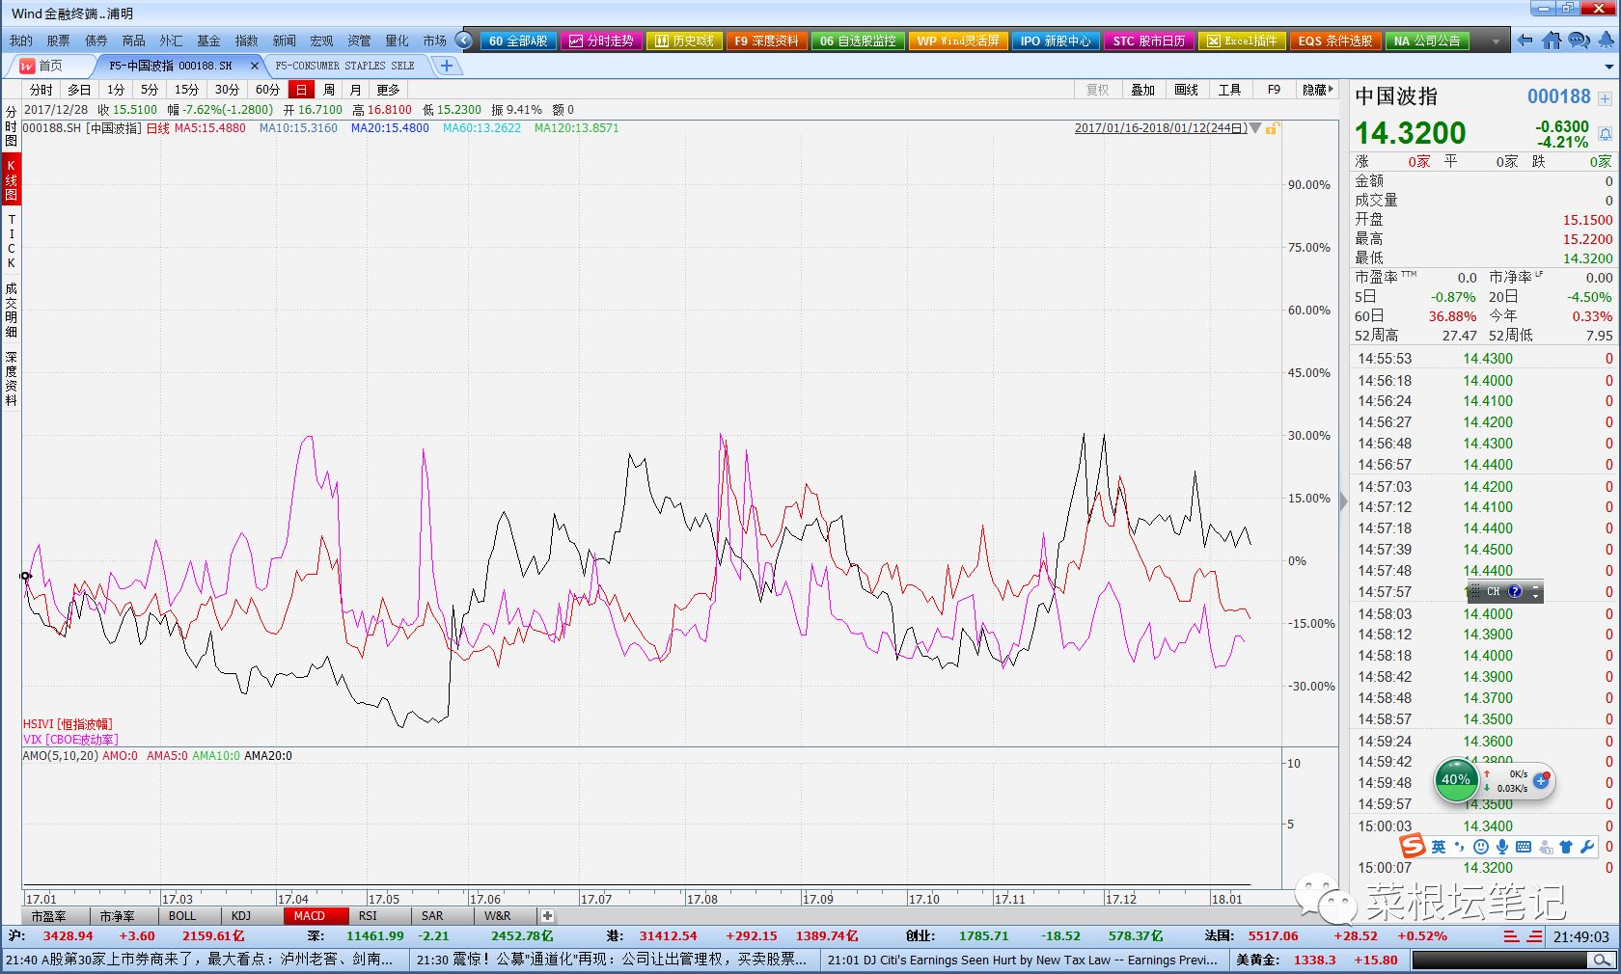This screenshot has width=1621, height=974.
Task: Open date range dropdown triangle
Action: 1255,128
